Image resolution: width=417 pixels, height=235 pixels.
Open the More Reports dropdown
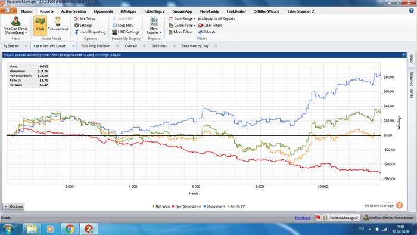(154, 26)
